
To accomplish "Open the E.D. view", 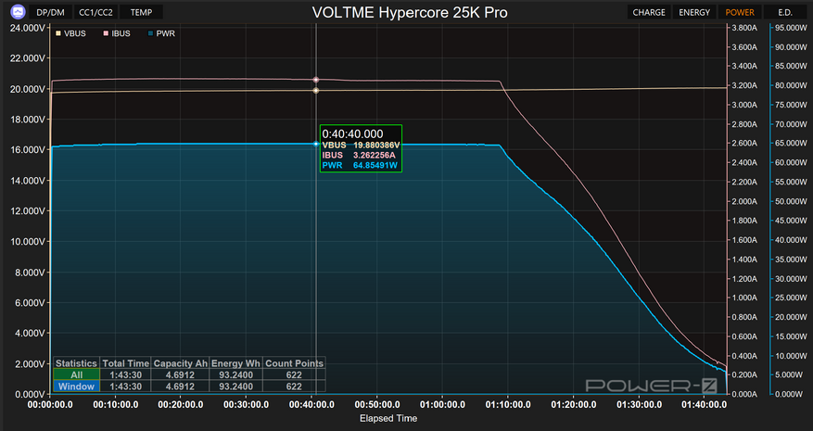I will tap(785, 12).
